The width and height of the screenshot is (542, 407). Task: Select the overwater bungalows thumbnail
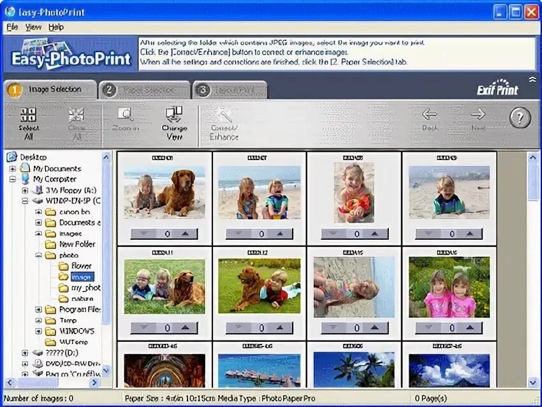click(x=260, y=370)
